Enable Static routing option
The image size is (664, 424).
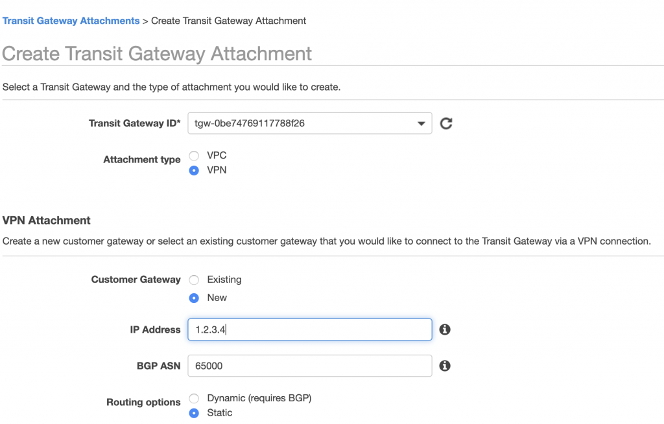click(x=194, y=413)
